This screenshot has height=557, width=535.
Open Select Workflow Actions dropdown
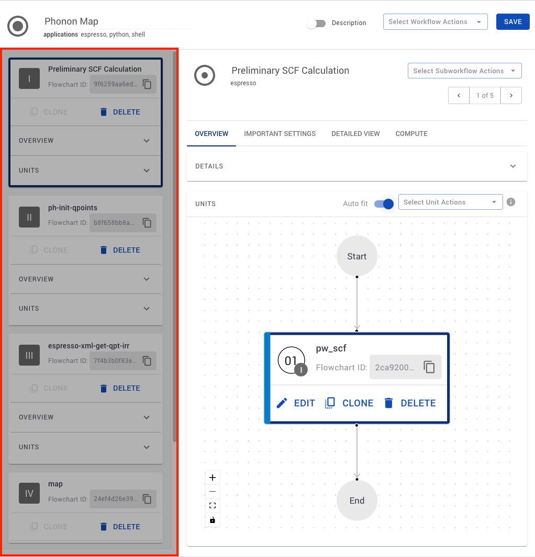coord(435,22)
